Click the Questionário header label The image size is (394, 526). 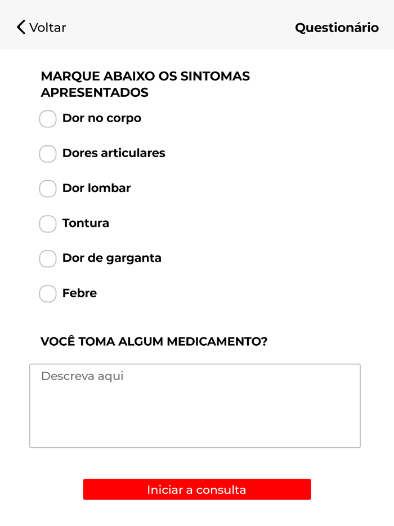tap(337, 27)
